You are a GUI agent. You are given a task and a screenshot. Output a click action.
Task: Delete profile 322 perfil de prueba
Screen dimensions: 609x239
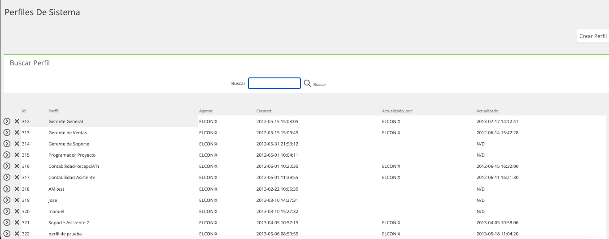[17, 234]
